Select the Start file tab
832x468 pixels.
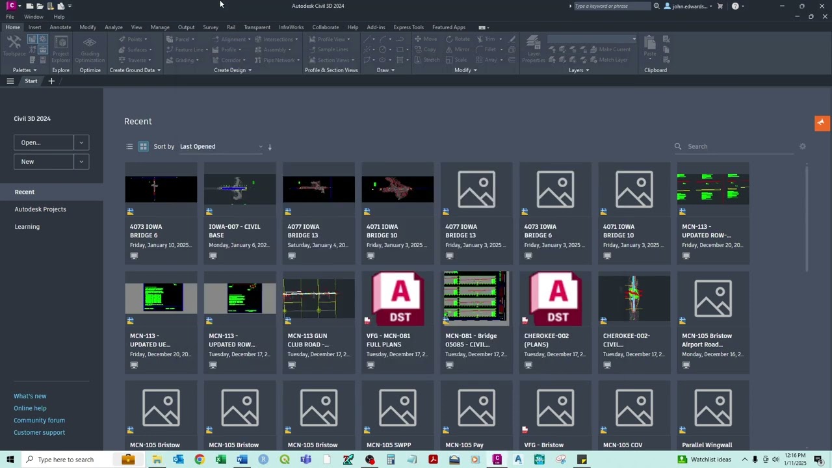pos(31,81)
